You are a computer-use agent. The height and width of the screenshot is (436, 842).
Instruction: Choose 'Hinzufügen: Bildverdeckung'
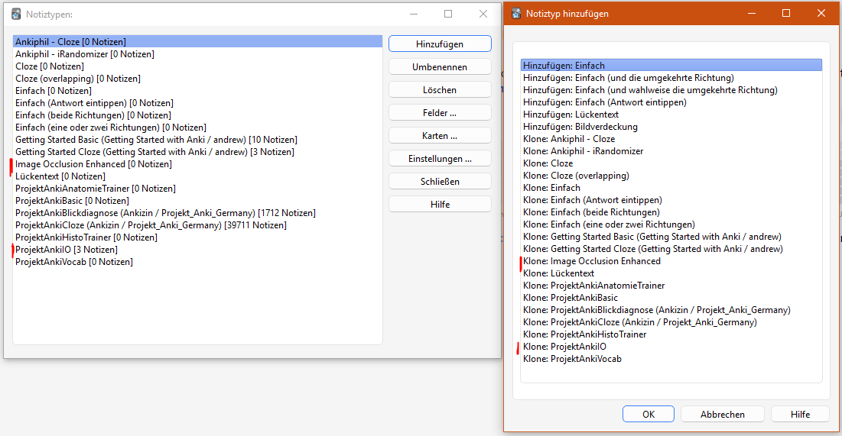(671, 127)
